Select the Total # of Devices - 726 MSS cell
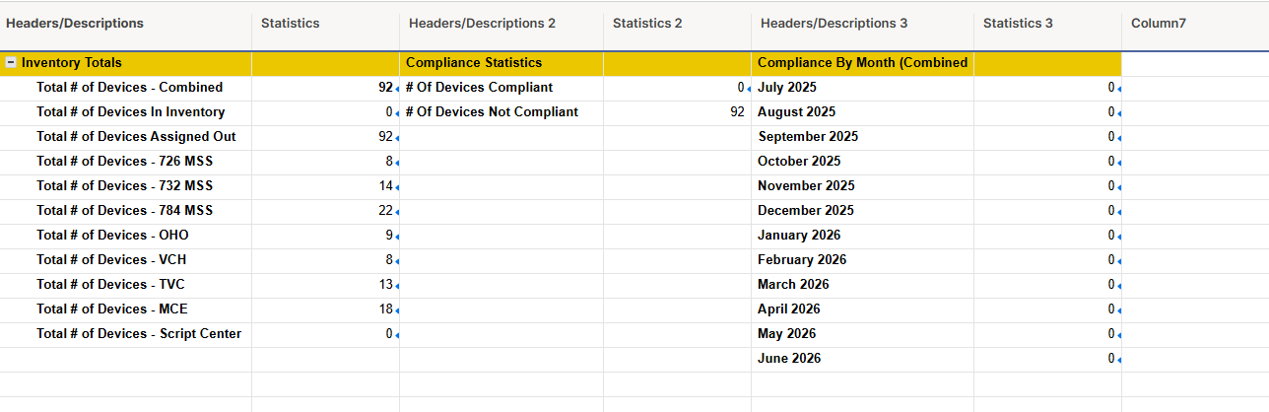Viewport: 1269px width, 412px height. 125,162
